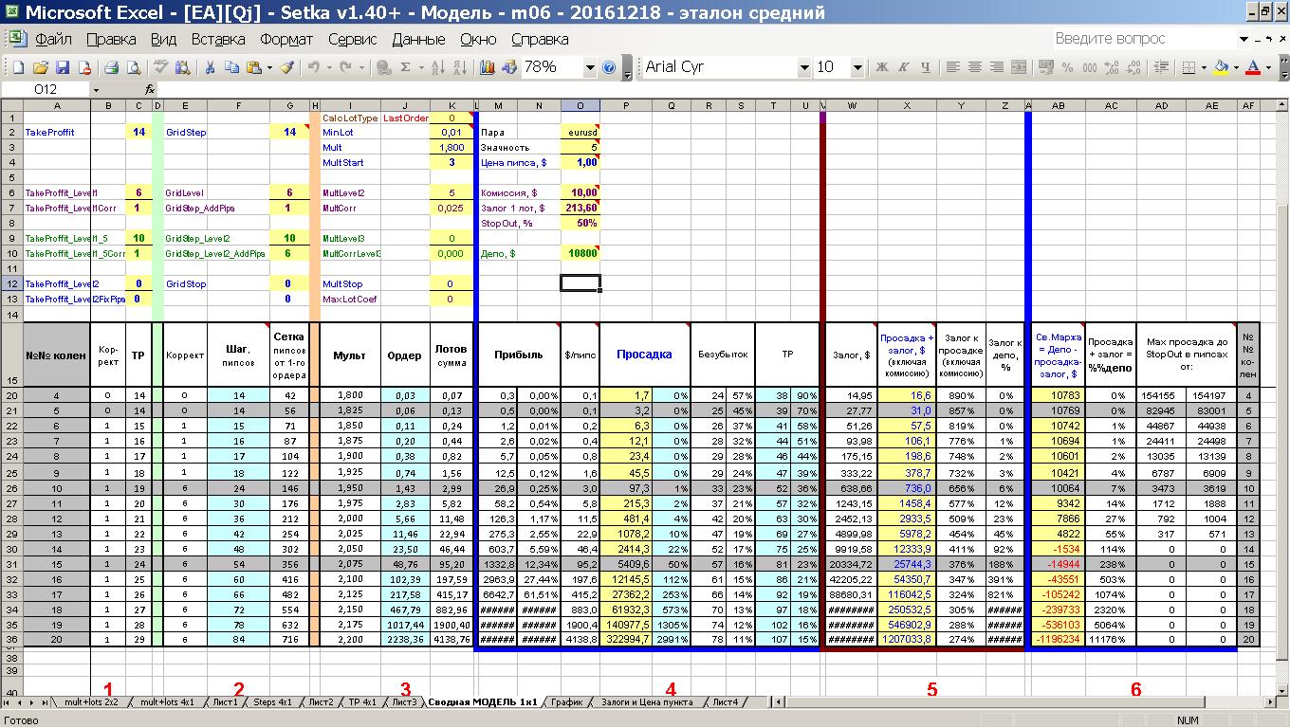Viewport: 1290px width, 728px height.
Task: Open the Arial Cyr font dropdown
Action: coord(804,67)
